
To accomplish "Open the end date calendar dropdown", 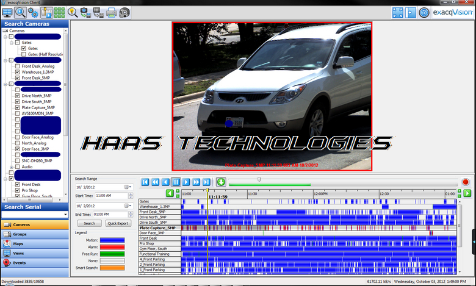I will (x=128, y=206).
